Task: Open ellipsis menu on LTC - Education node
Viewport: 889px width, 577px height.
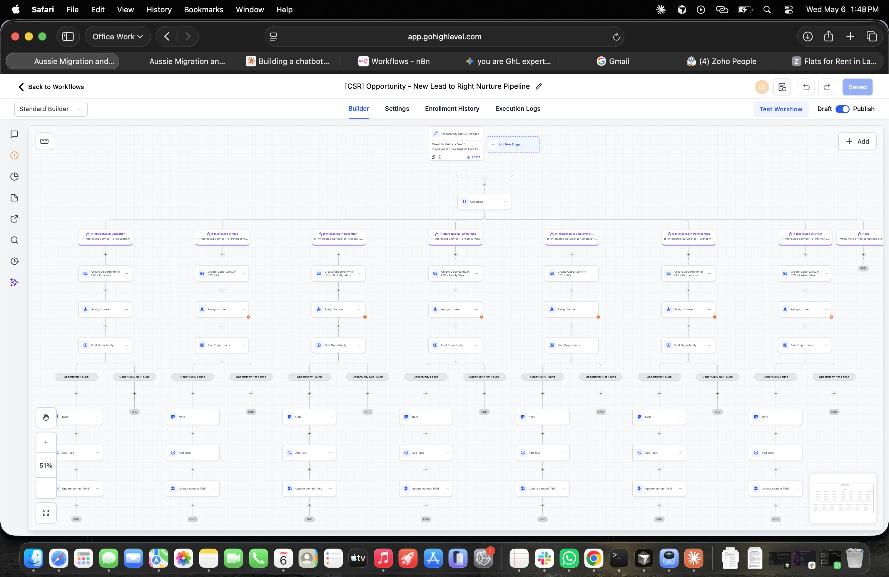Action: tap(126, 274)
